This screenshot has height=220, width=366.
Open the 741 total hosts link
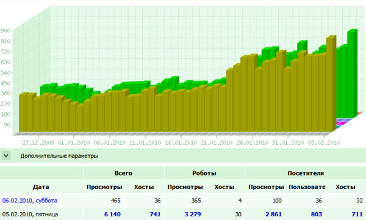pos(155,214)
